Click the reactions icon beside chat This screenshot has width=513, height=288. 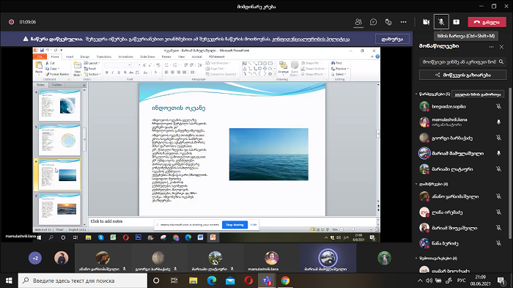pyautogui.click(x=388, y=22)
